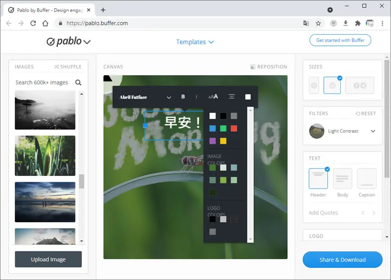This screenshot has width=391, height=280.
Task: Reset filters with the Reset icon
Action: pyautogui.click(x=358, y=113)
